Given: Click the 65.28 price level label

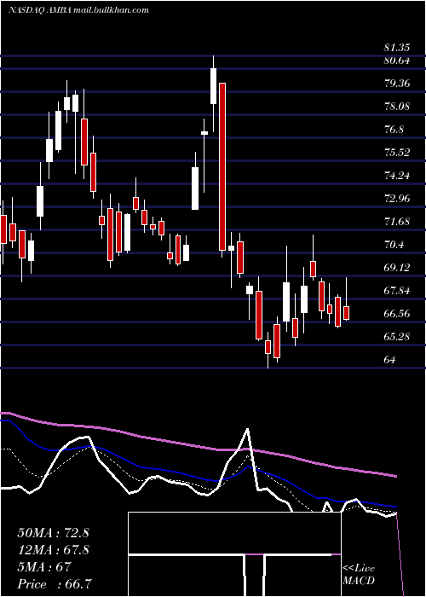Looking at the screenshot, I should [x=397, y=337].
